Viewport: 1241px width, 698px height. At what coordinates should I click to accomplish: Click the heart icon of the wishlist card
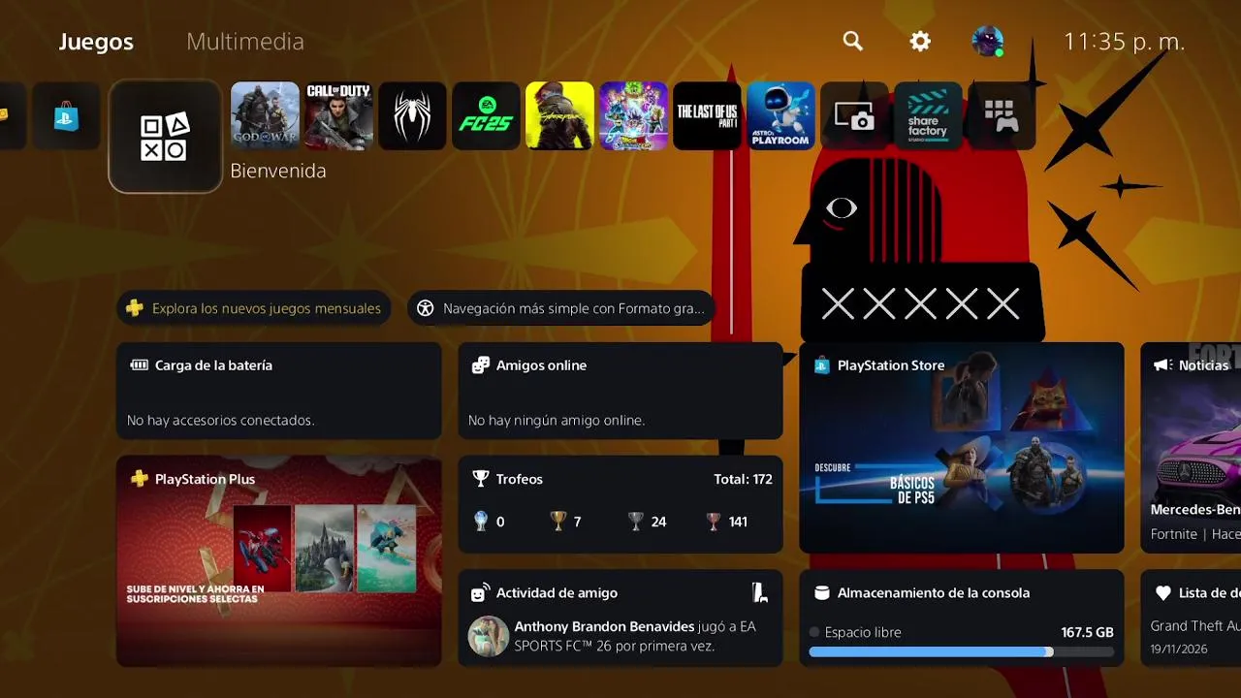tap(1162, 592)
